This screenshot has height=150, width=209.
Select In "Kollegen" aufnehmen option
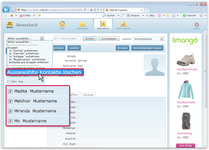click(x=24, y=56)
